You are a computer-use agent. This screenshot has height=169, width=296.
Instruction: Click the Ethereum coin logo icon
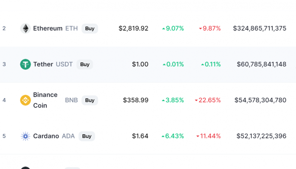click(x=26, y=28)
